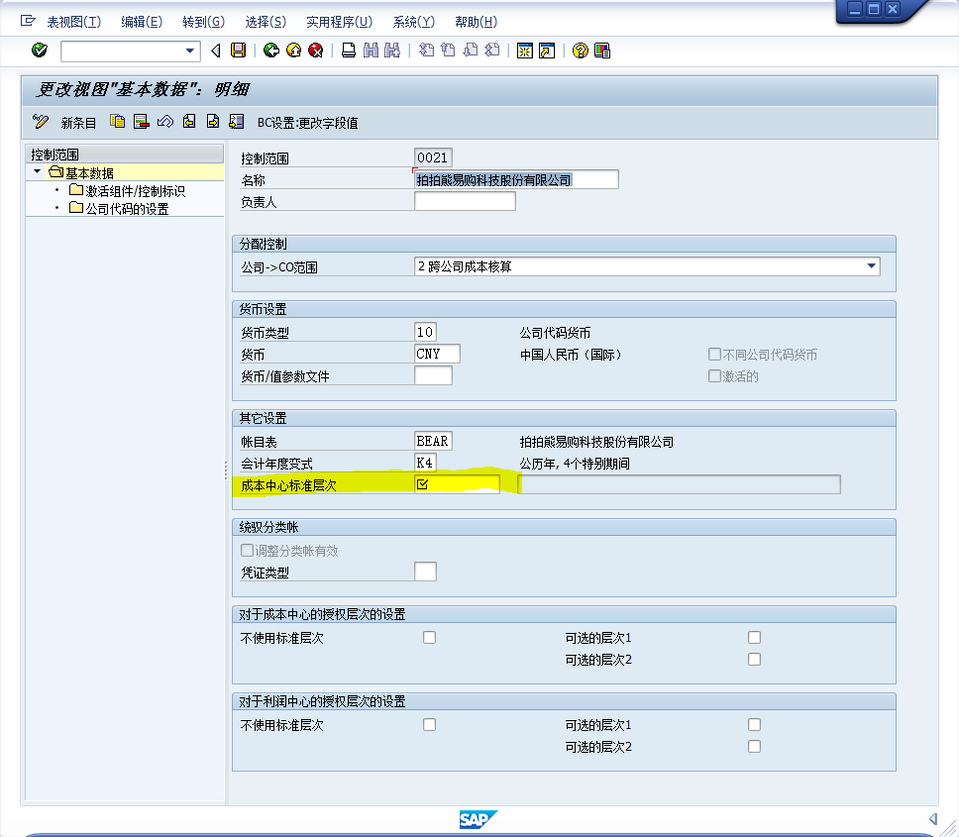Click the Create New Session icon
959x837 pixels.
point(525,51)
